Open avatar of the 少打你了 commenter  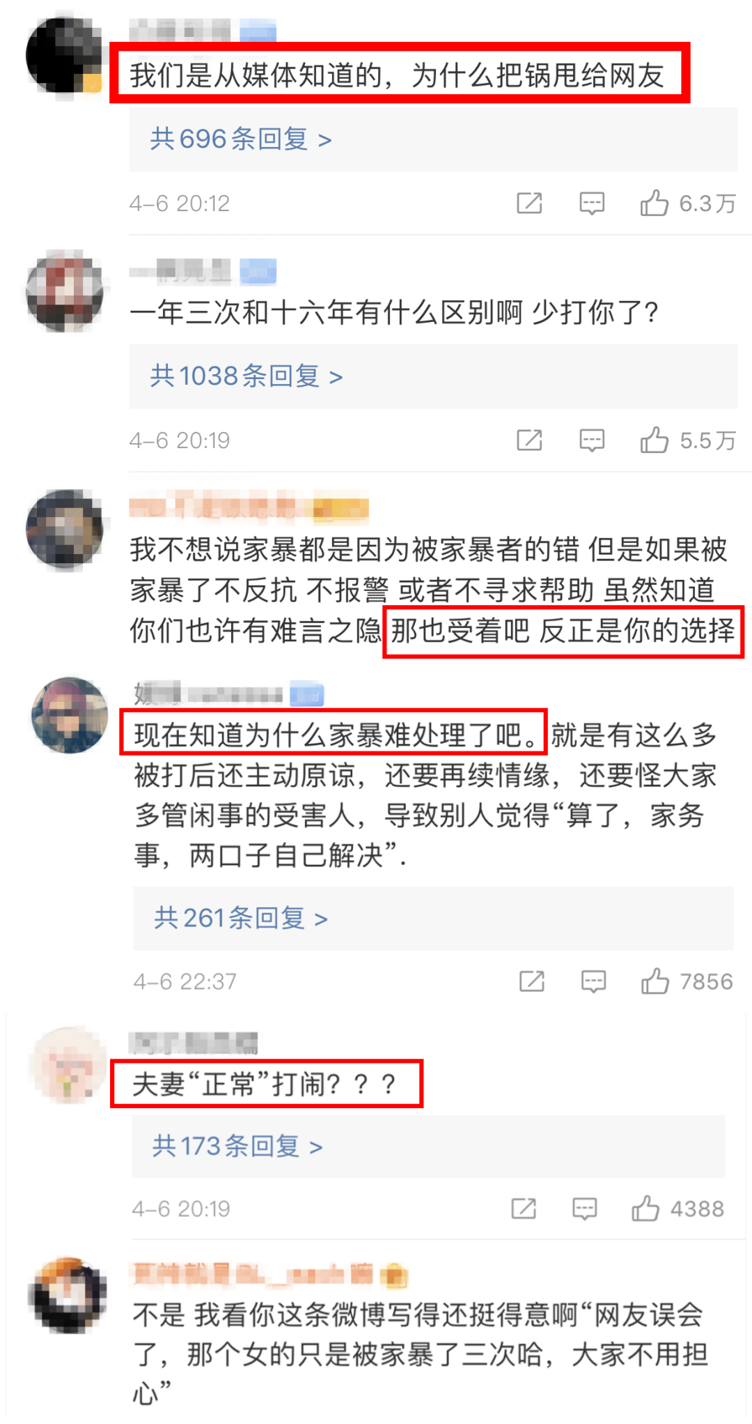point(65,291)
